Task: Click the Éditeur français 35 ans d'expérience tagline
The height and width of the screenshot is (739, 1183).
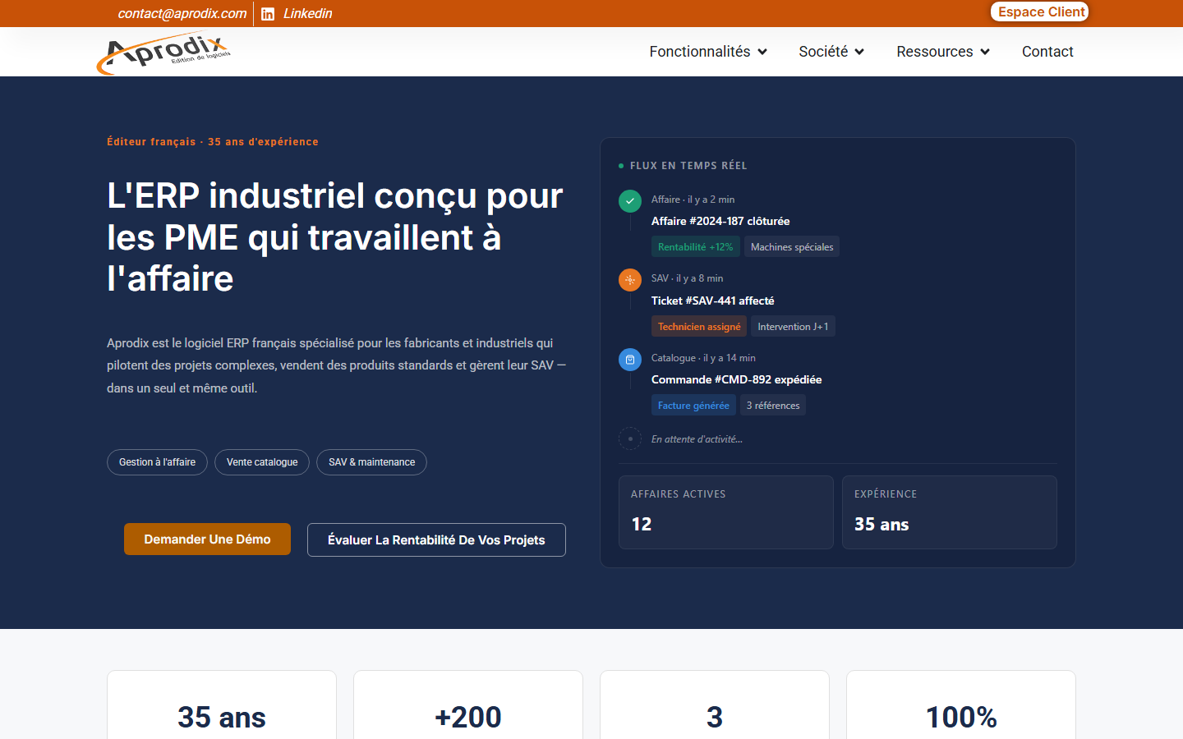Action: 213,142
